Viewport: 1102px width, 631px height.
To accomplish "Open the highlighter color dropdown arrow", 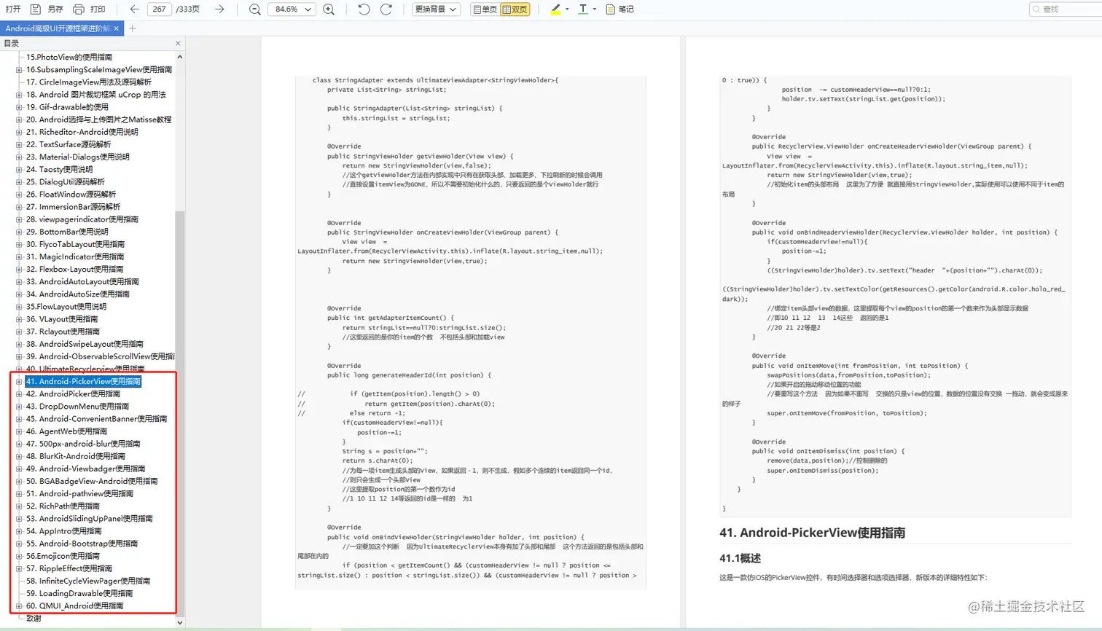I will pos(567,9).
